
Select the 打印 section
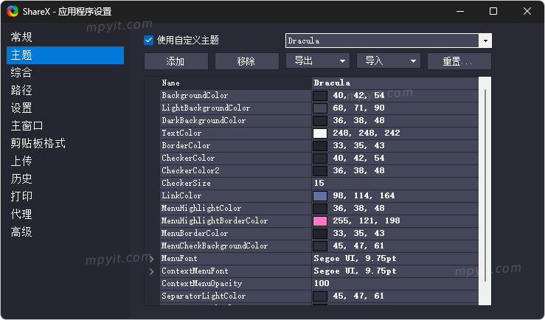click(21, 196)
